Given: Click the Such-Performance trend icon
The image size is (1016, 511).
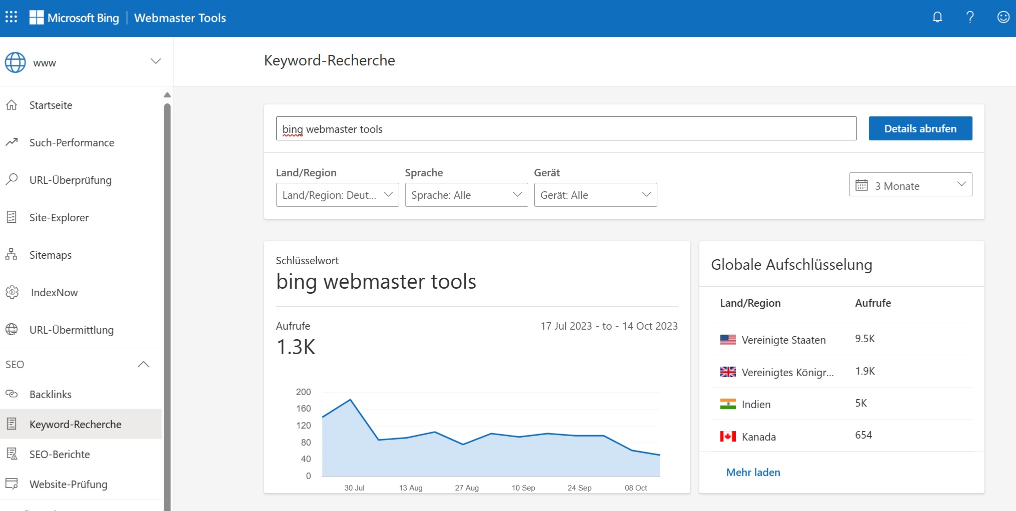Looking at the screenshot, I should [12, 142].
